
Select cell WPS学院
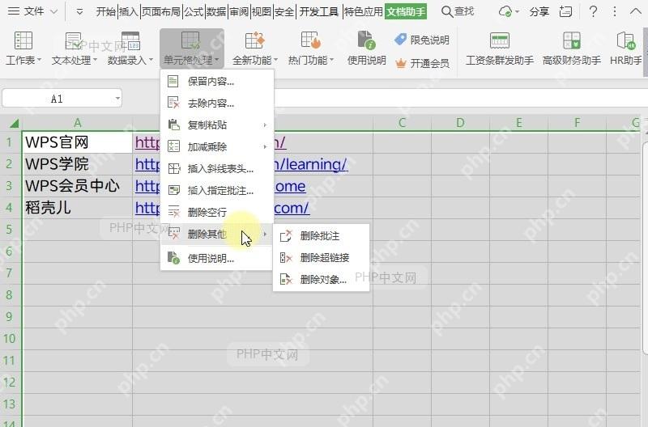[77, 164]
